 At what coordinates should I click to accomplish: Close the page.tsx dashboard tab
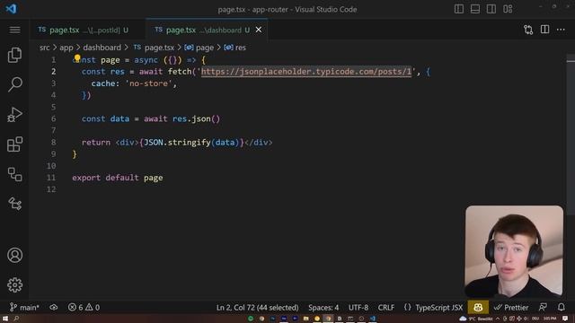tap(259, 30)
